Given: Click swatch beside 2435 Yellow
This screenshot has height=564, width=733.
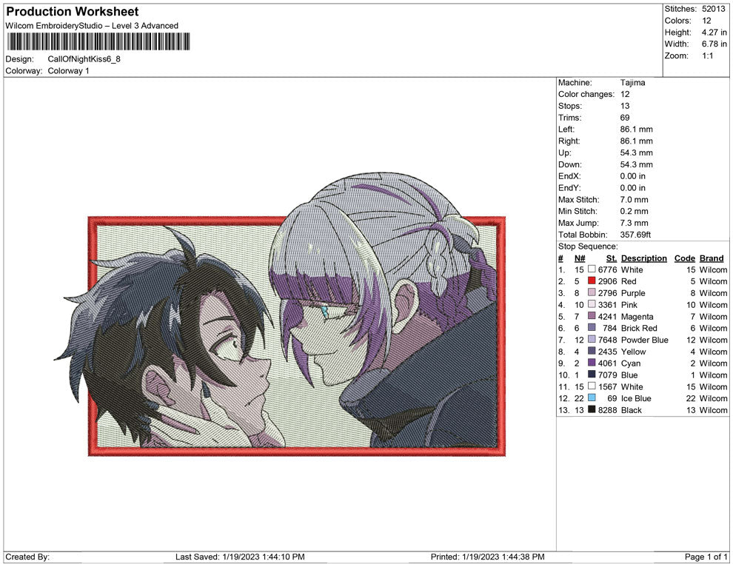Looking at the screenshot, I should coord(592,351).
